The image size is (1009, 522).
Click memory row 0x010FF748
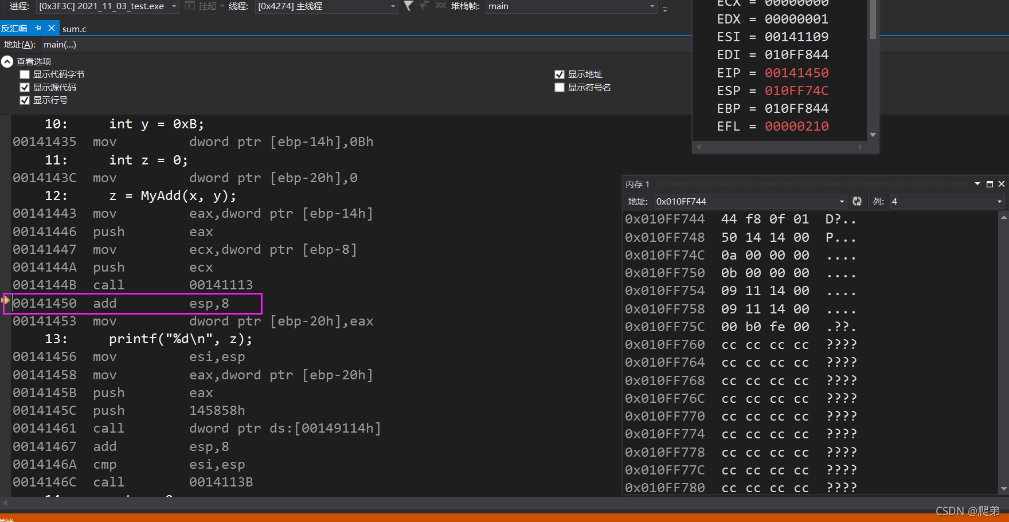point(741,237)
